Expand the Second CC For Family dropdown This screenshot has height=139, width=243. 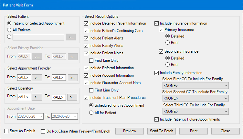195,99
